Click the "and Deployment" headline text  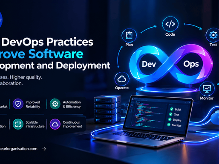pyautogui.click(x=73, y=65)
